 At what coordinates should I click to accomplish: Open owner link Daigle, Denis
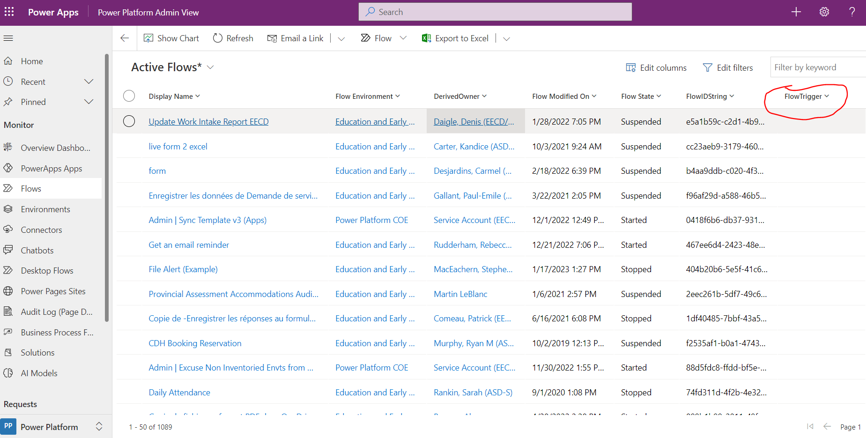(474, 121)
